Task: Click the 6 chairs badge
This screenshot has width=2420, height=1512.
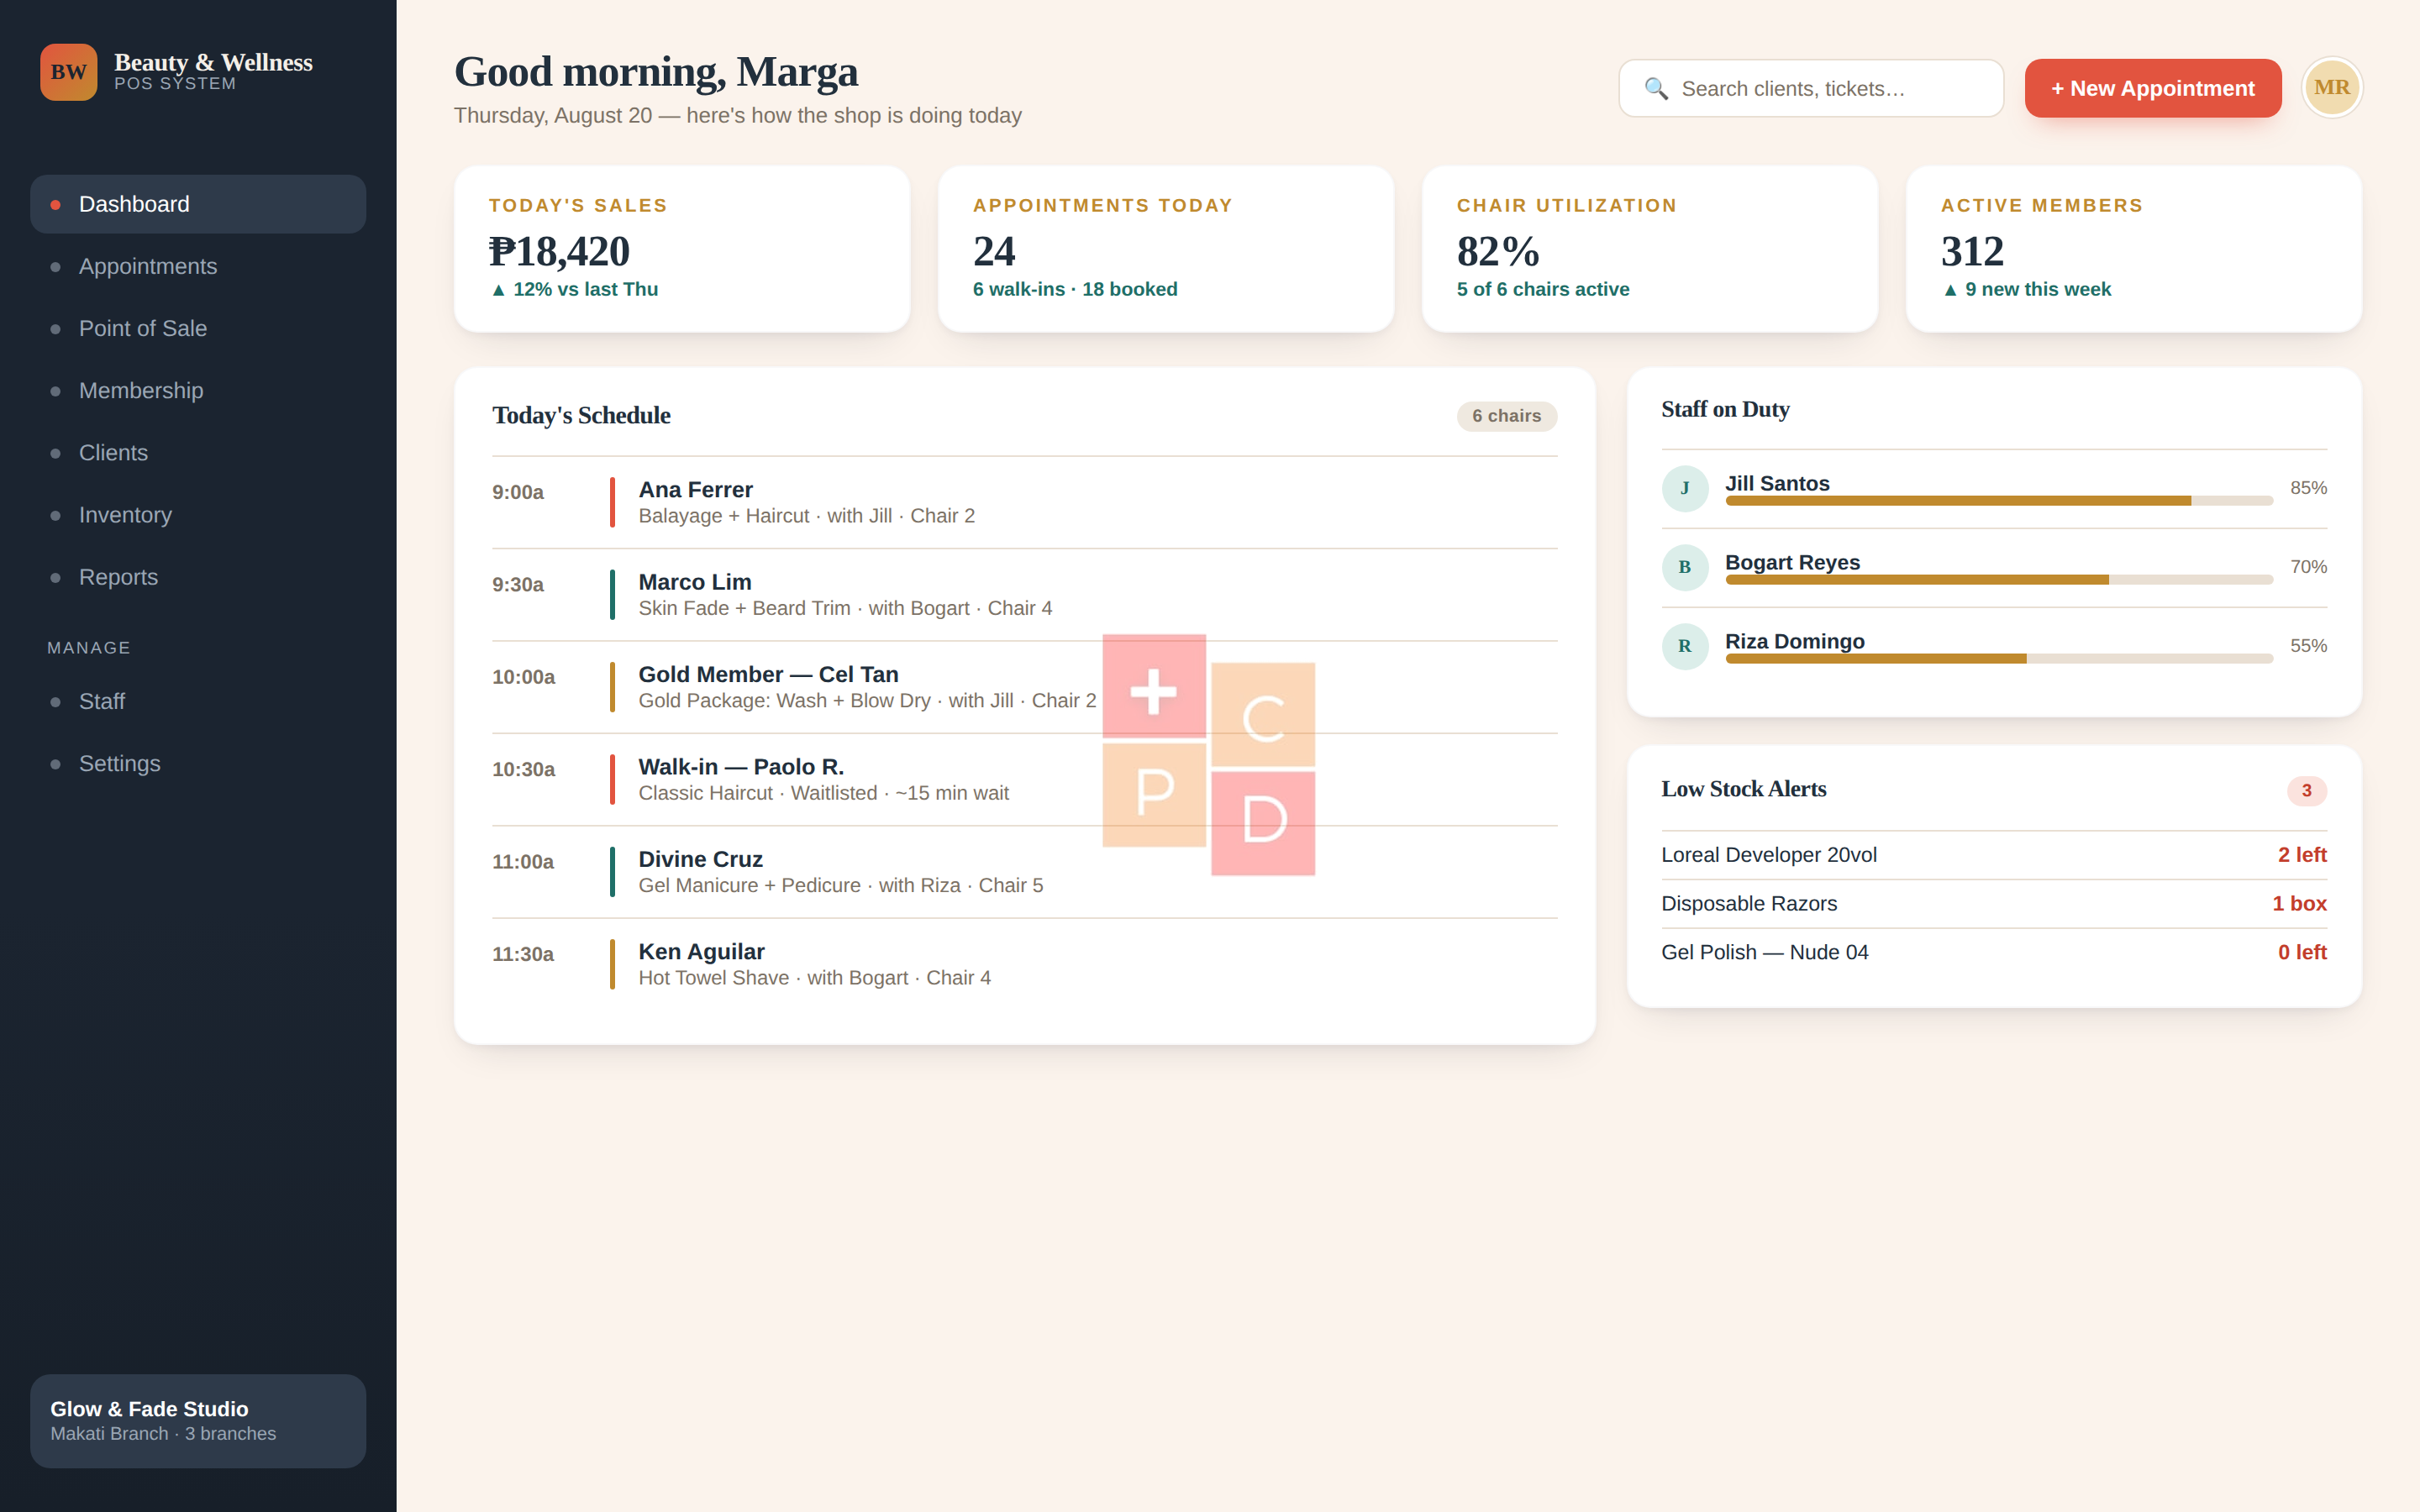Action: pos(1506,416)
